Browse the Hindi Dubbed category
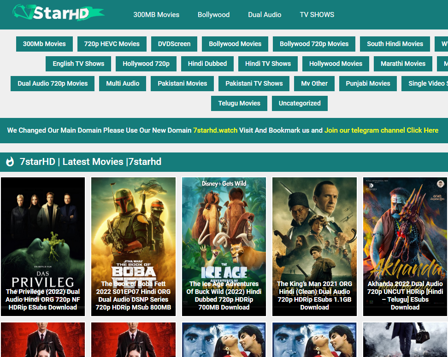 tap(207, 64)
